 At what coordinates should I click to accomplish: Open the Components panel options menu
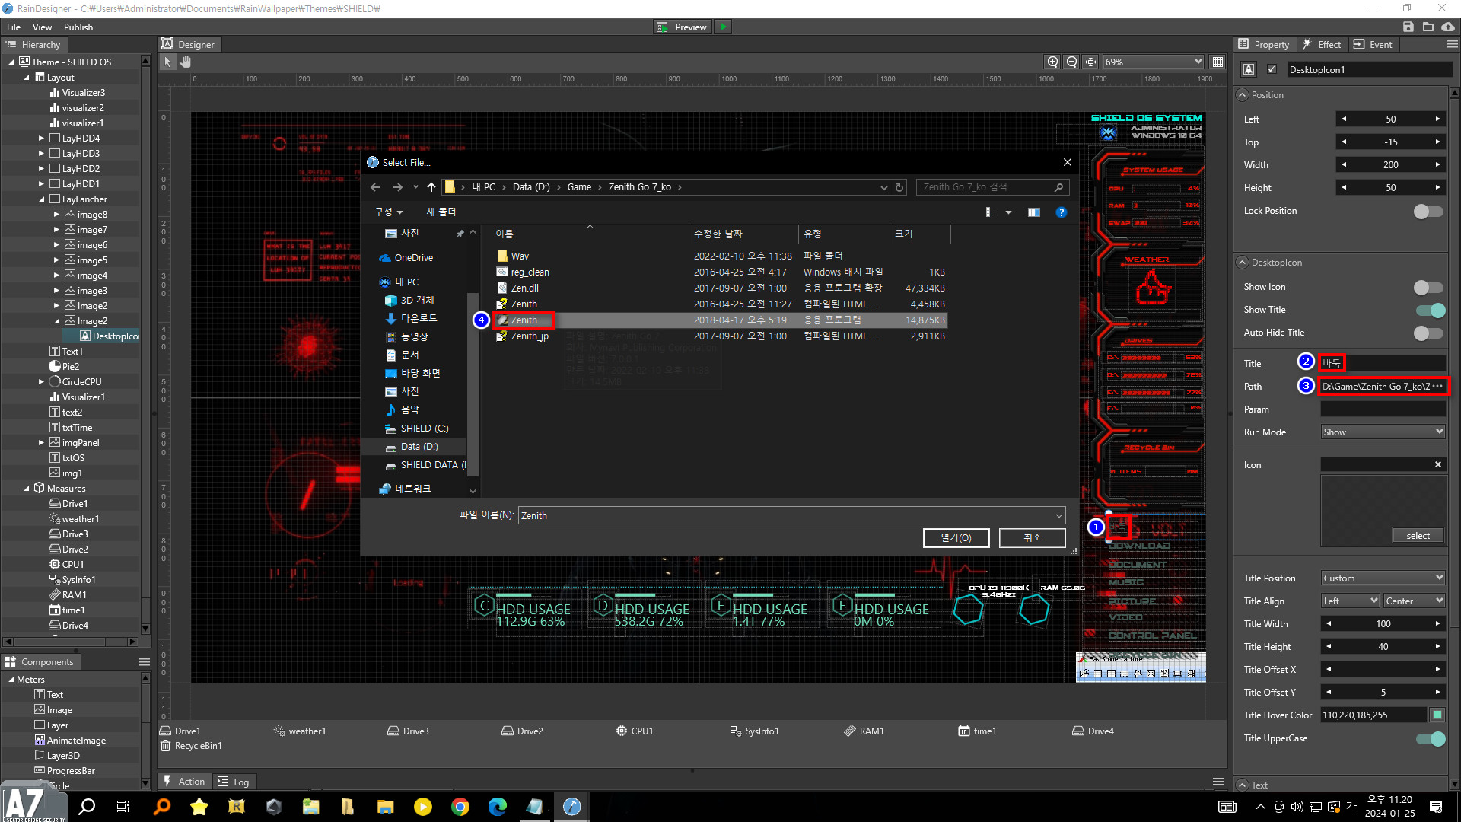click(x=145, y=662)
